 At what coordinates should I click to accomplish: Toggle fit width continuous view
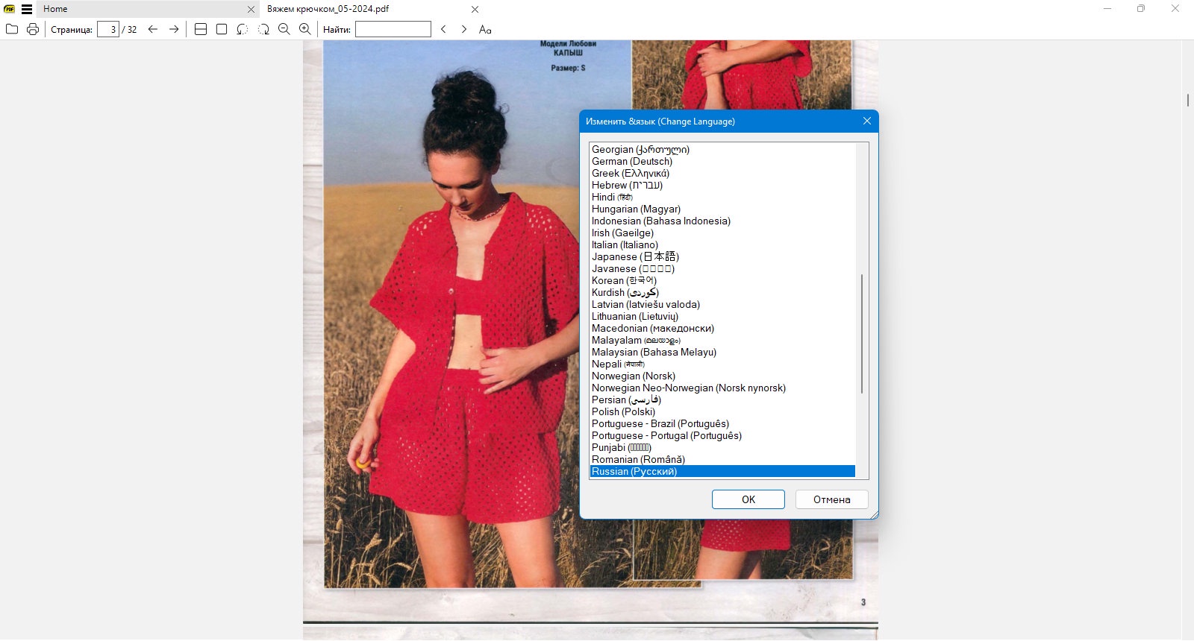(201, 29)
